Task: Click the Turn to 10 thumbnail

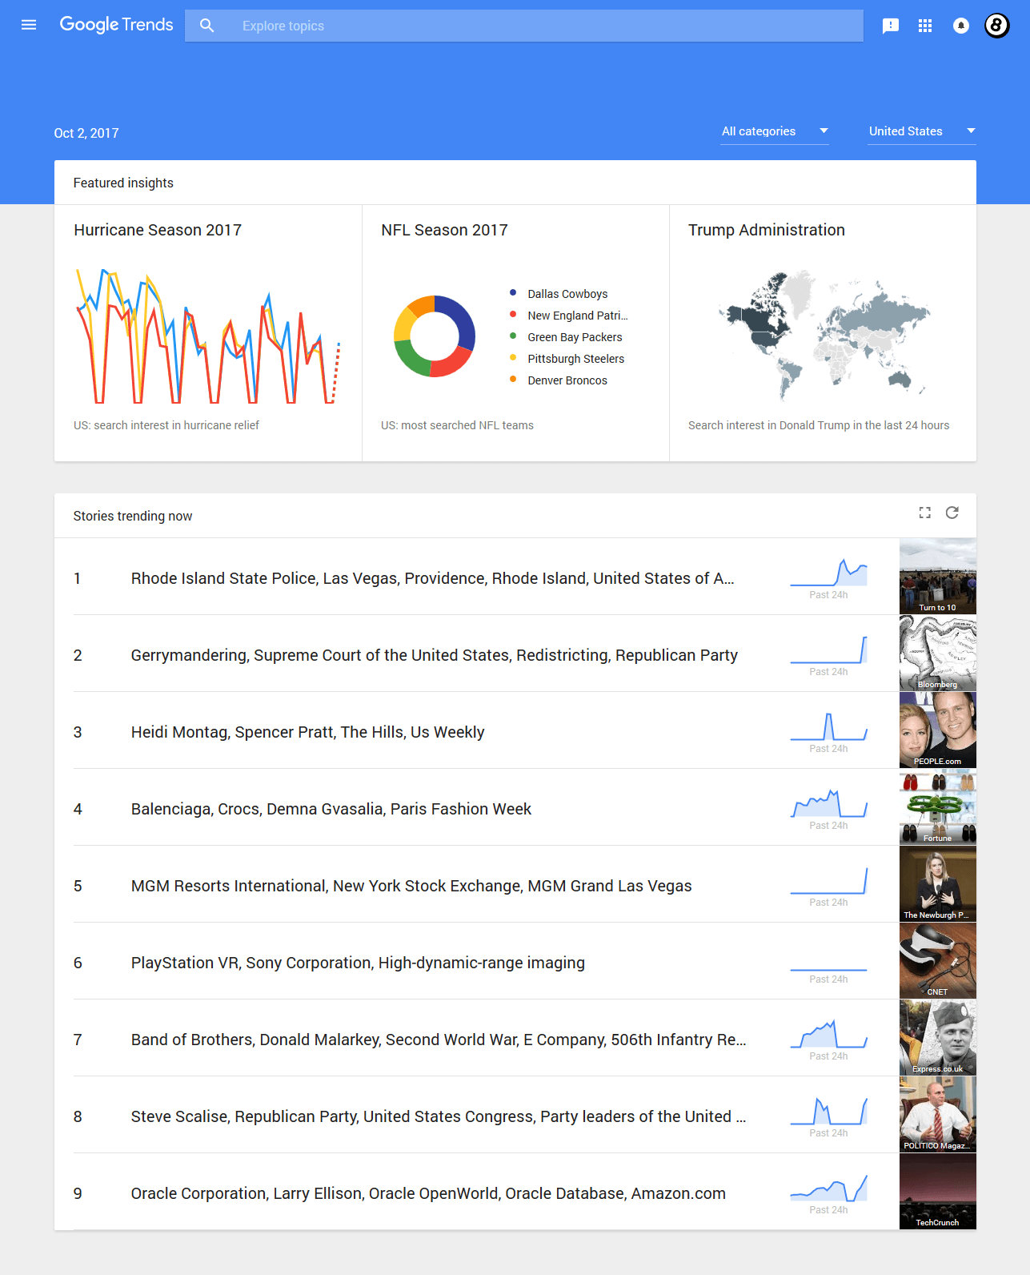Action: click(x=938, y=577)
